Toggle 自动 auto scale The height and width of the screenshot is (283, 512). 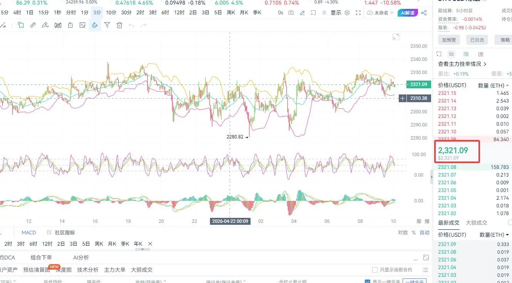(425, 232)
